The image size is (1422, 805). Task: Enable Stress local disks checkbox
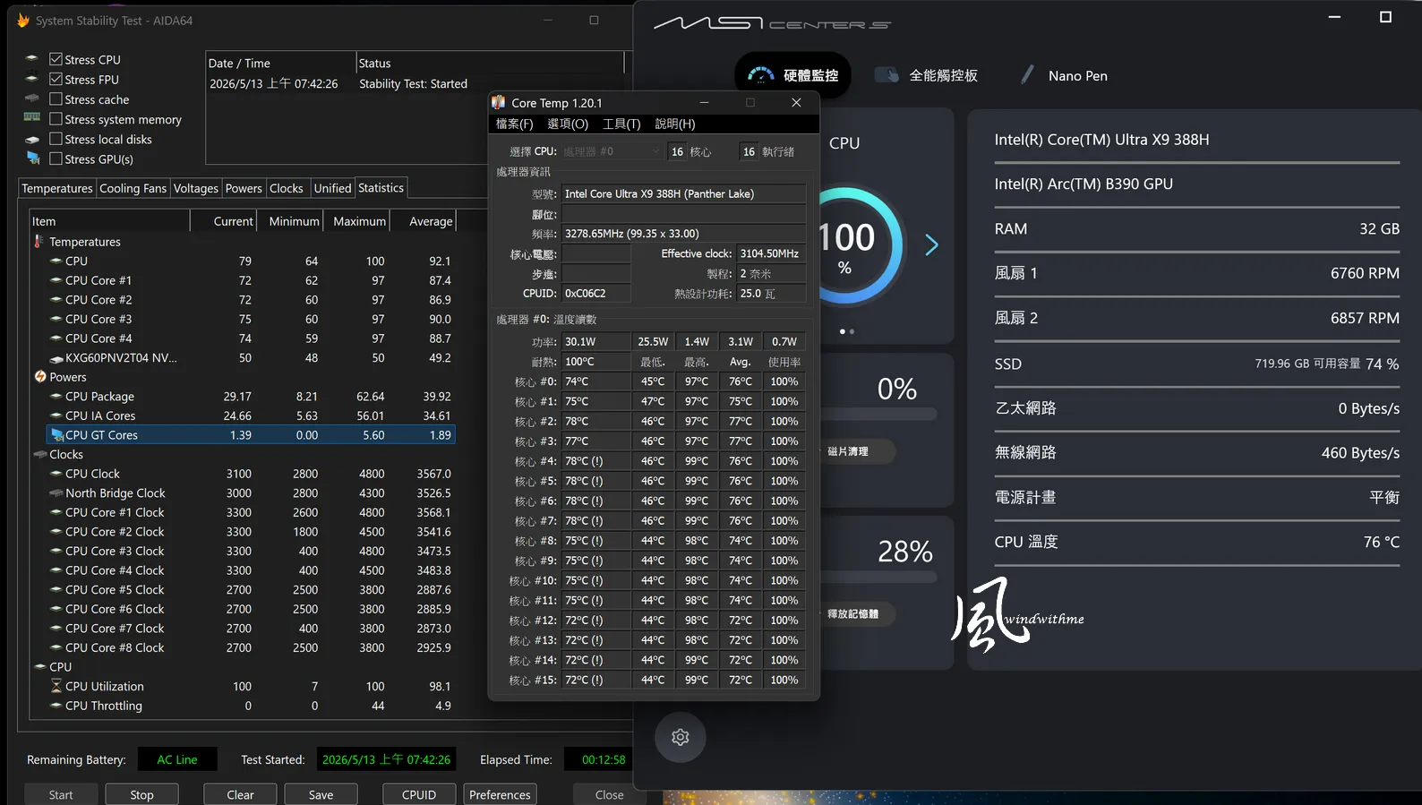tap(56, 139)
